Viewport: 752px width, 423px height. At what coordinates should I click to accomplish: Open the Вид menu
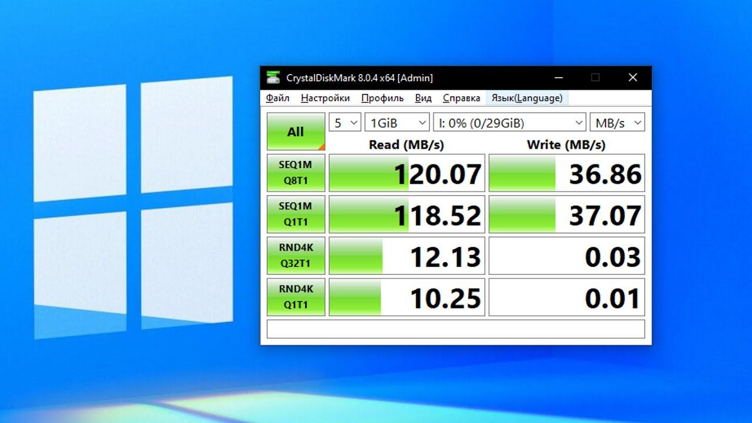[x=423, y=98]
